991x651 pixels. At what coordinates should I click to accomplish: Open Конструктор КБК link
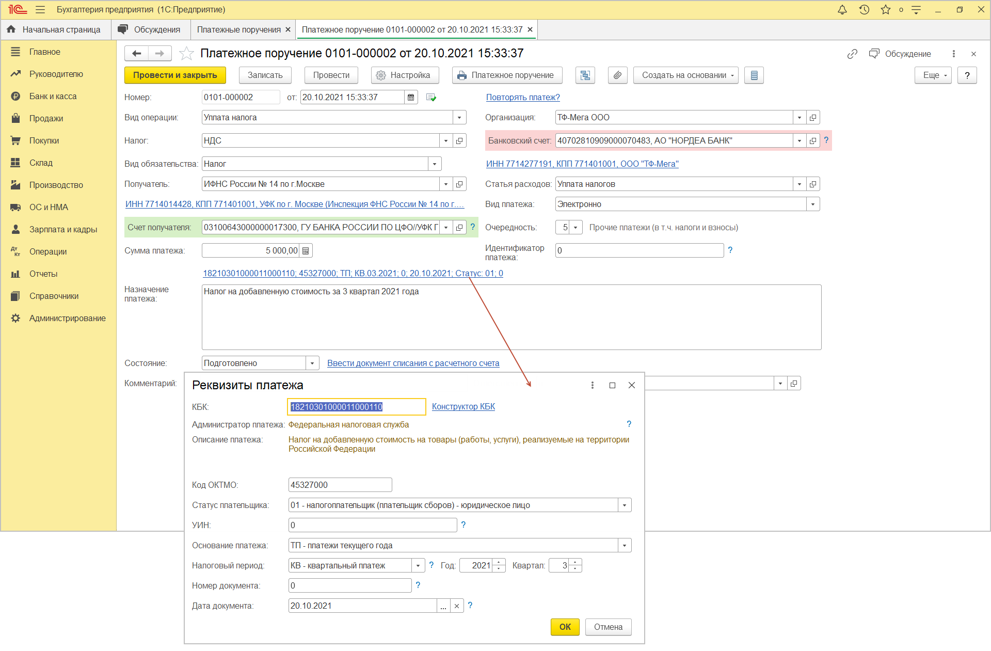pos(463,406)
